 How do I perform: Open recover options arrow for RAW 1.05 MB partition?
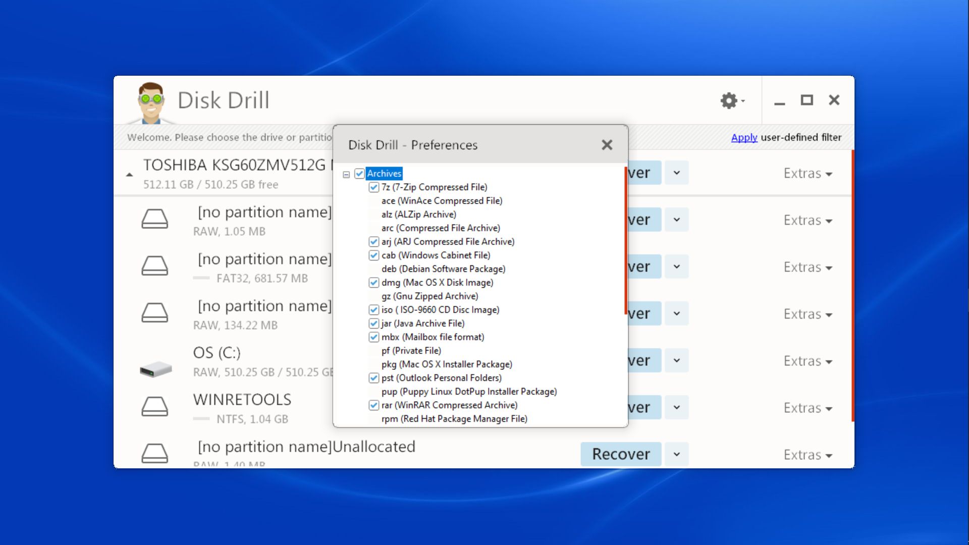[x=677, y=220]
